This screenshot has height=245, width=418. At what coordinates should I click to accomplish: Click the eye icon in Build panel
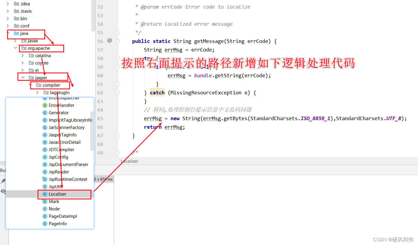point(3,191)
